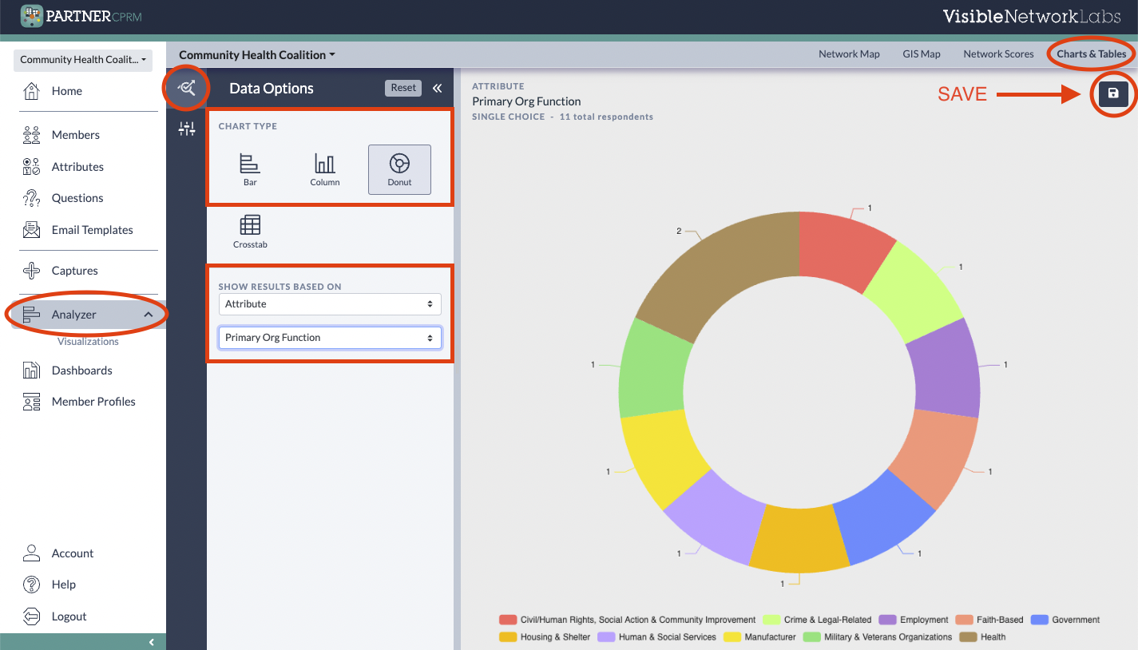Open the display settings sliders icon
Screen dimensions: 1138x650
pyautogui.click(x=187, y=129)
